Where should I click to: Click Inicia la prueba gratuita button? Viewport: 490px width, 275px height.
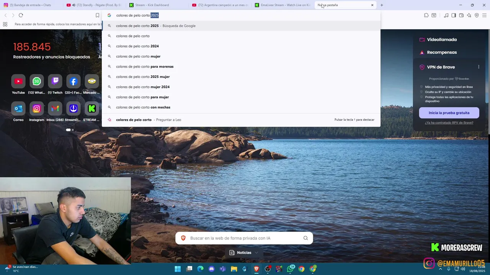click(449, 113)
